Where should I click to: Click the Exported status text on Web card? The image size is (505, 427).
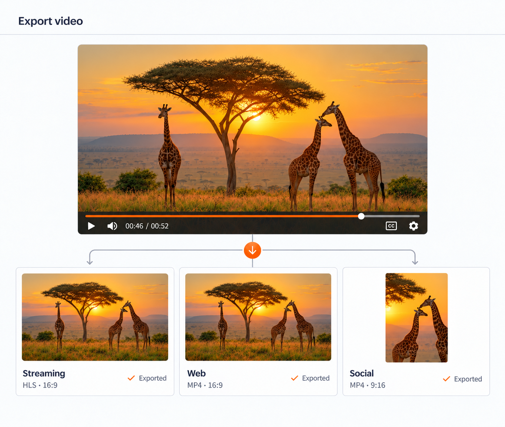316,378
